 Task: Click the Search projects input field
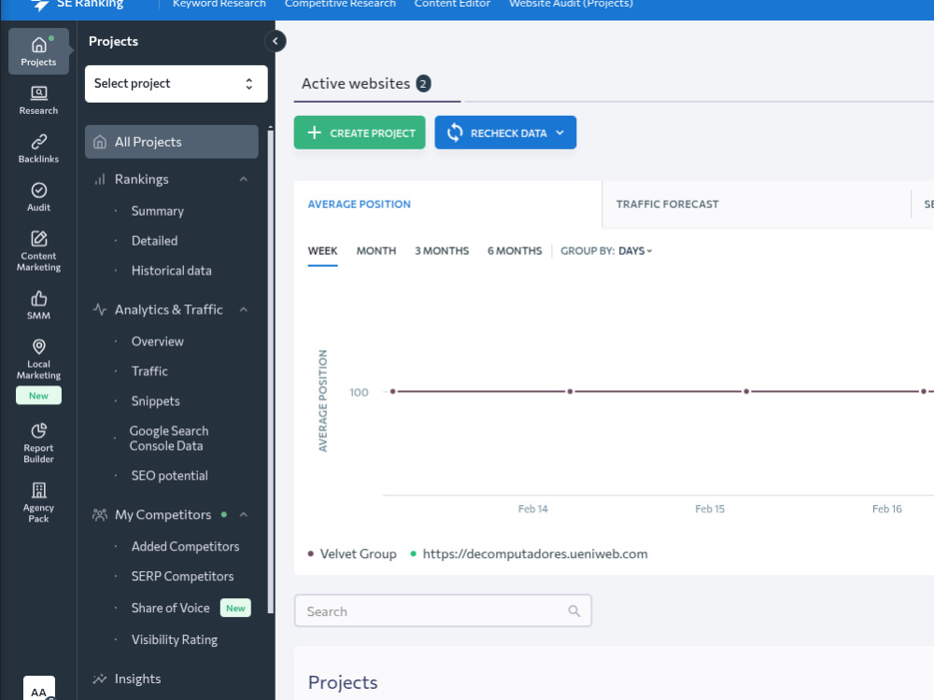tap(443, 610)
